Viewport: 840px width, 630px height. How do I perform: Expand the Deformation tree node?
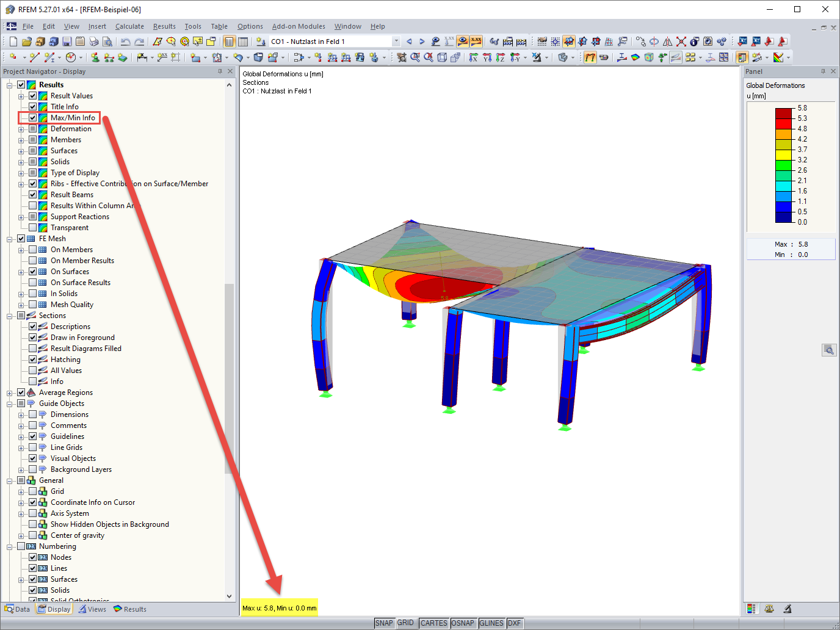[x=21, y=129]
